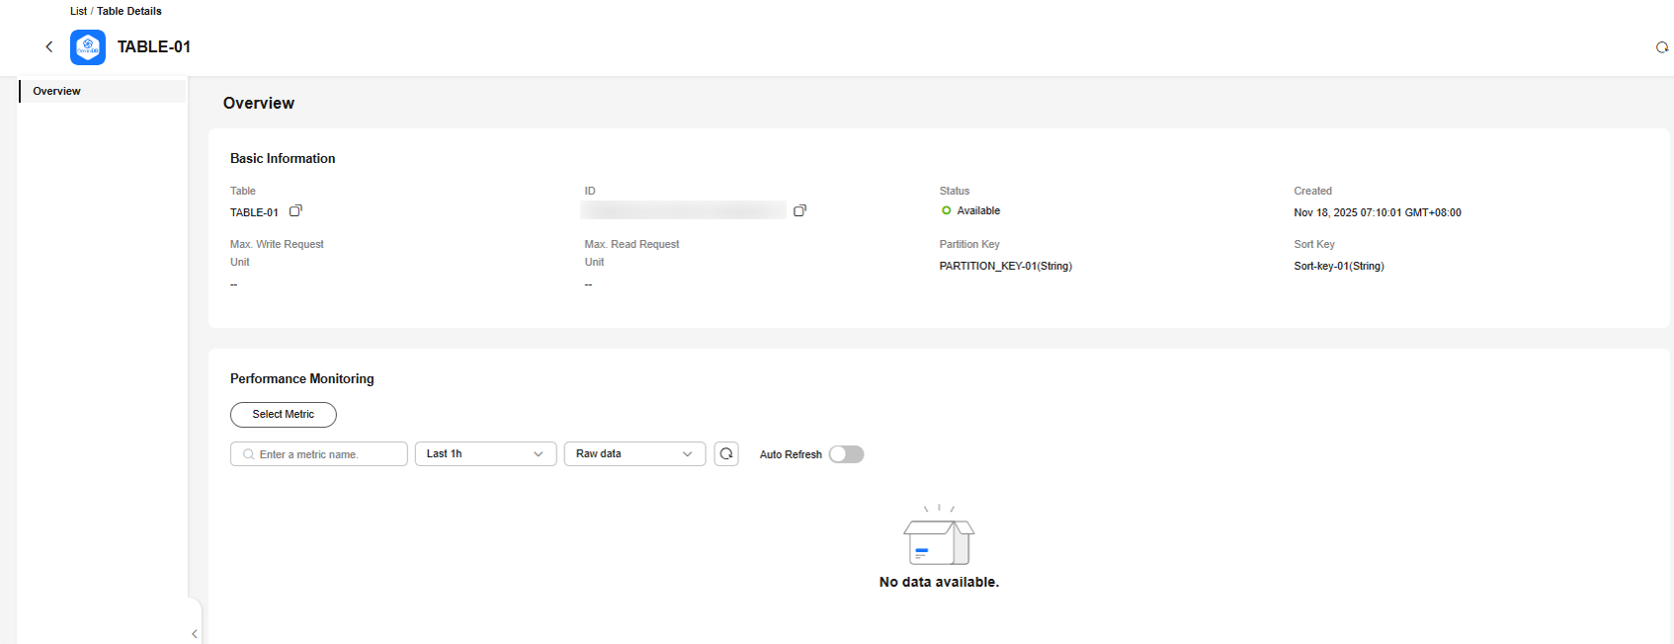The image size is (1674, 644).
Task: Click the green Available status indicator
Action: click(x=946, y=210)
